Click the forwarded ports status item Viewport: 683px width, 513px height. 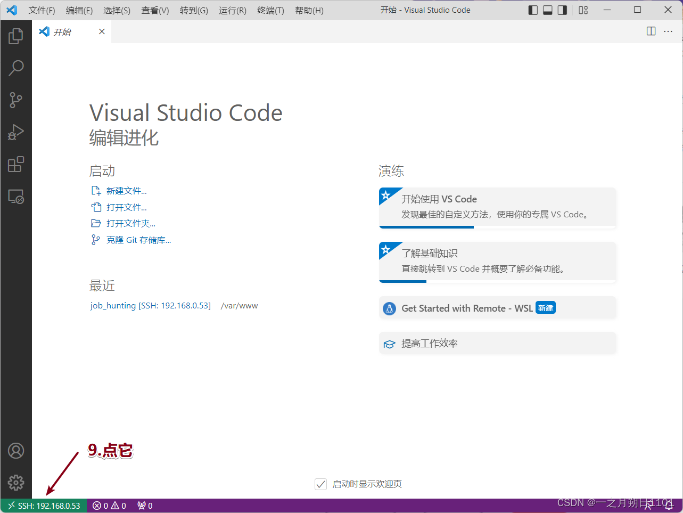[x=145, y=506]
